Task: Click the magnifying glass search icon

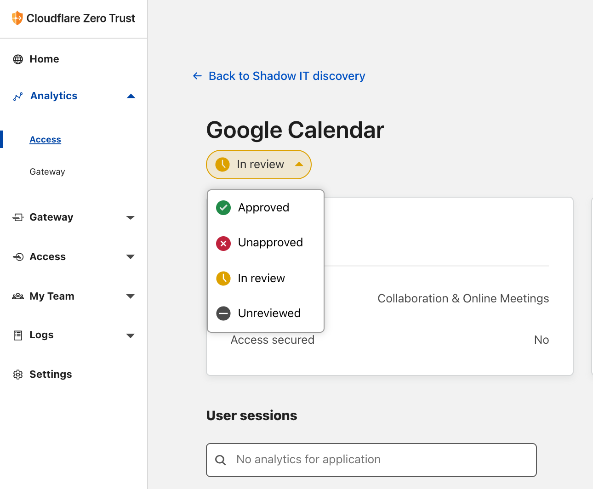Action: (x=221, y=460)
